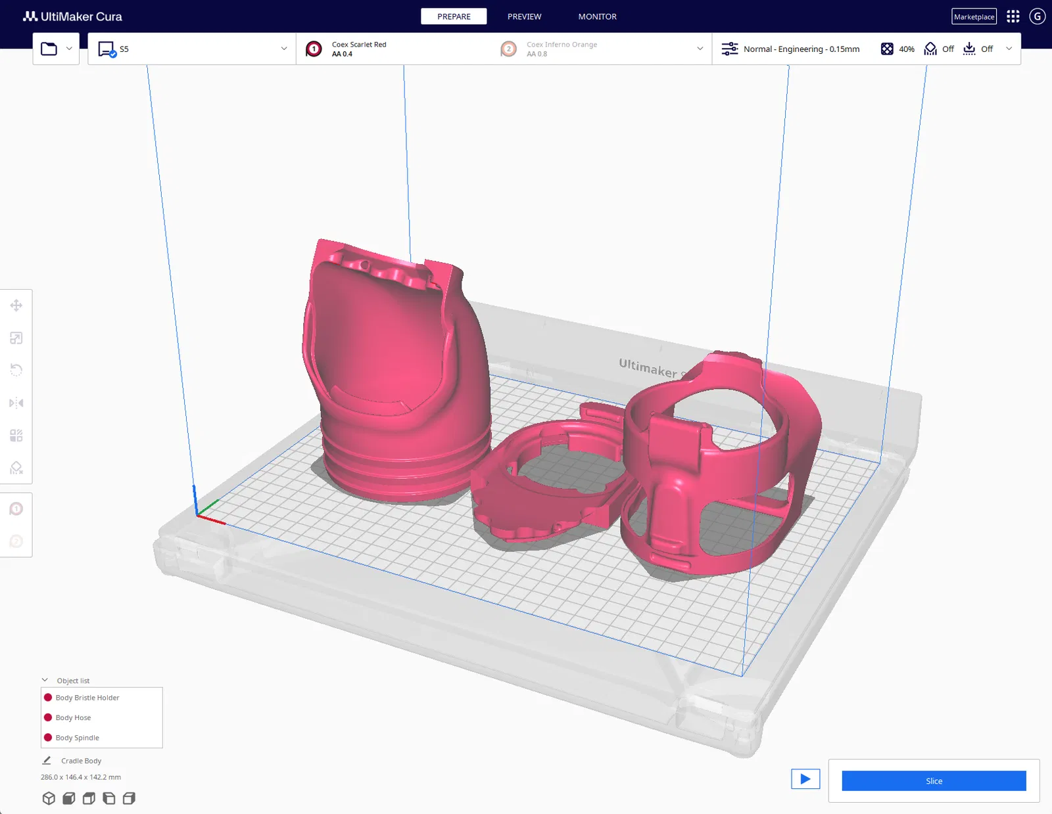Switch to the MONITOR tab
This screenshot has height=814, width=1052.
click(597, 16)
